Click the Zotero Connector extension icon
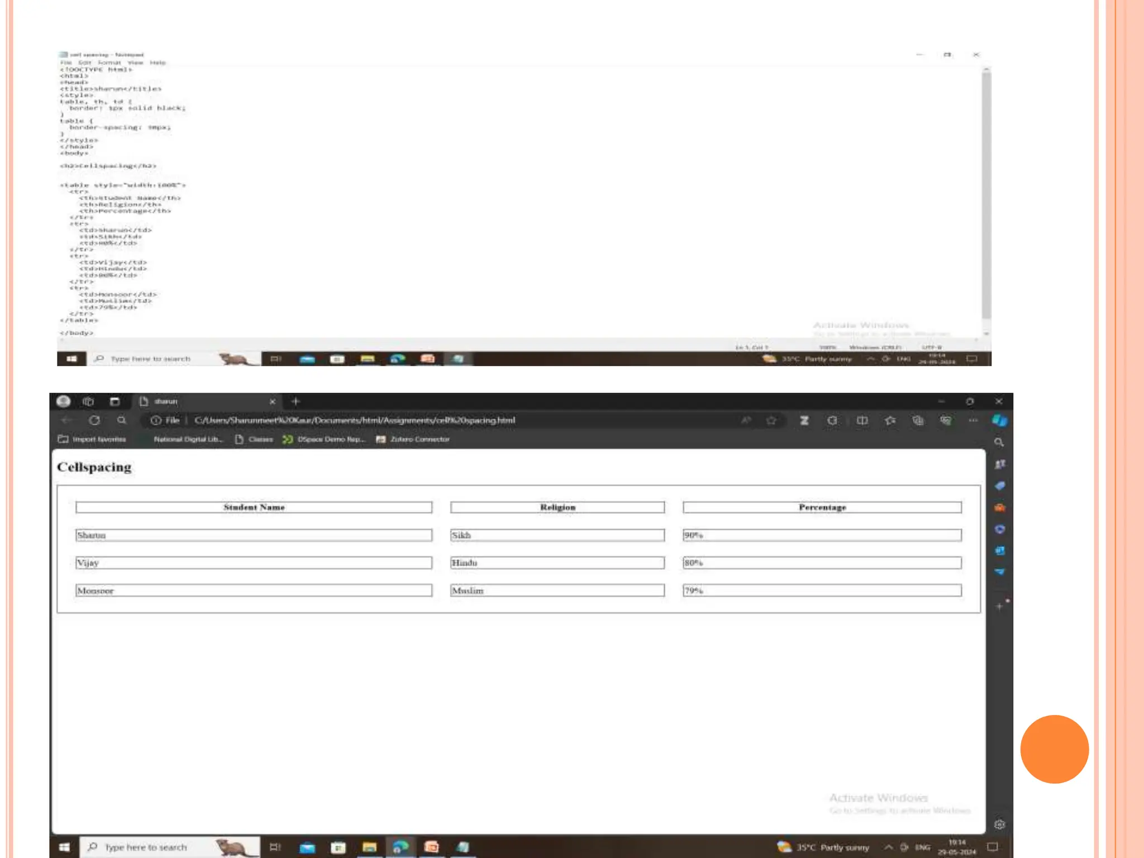 click(x=804, y=420)
